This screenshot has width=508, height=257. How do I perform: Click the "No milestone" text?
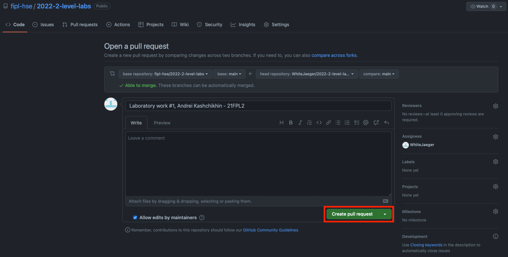[x=414, y=220]
